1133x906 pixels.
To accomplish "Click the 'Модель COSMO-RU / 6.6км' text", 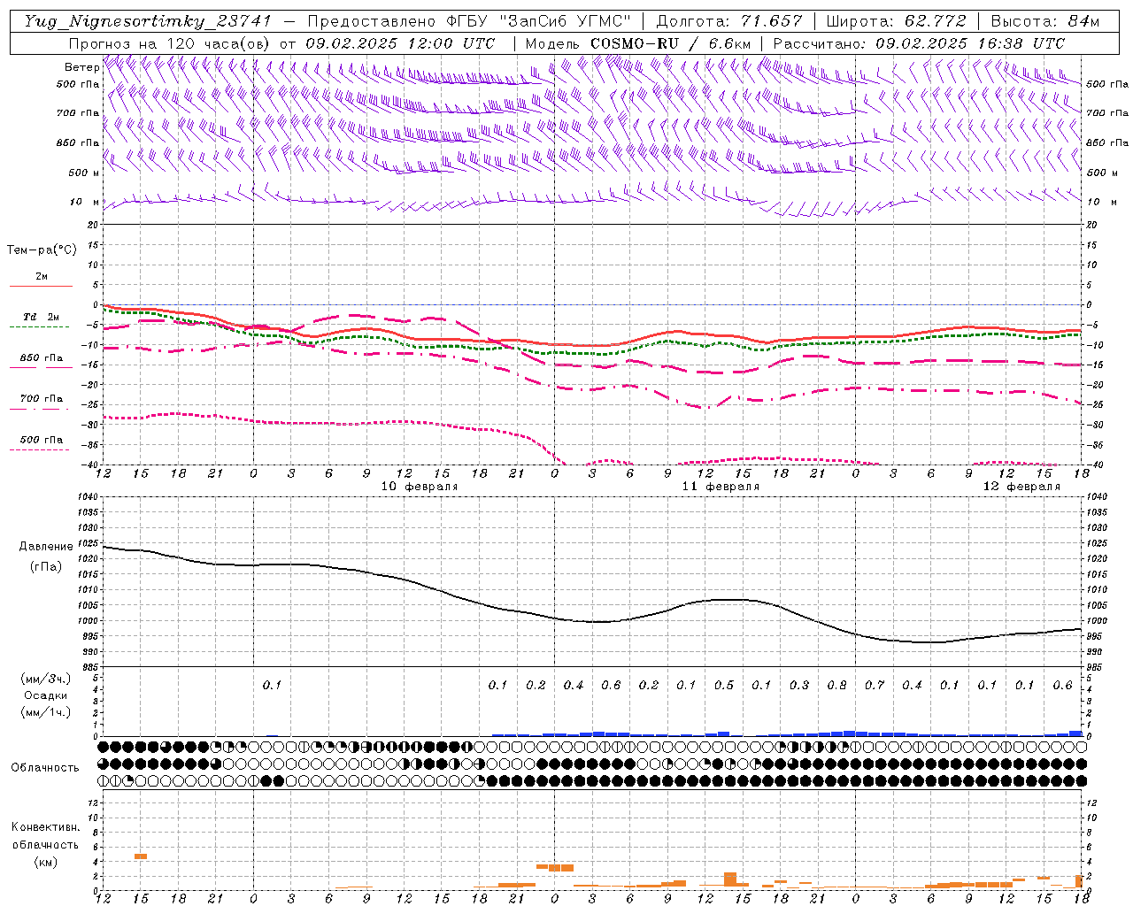I will [x=638, y=43].
